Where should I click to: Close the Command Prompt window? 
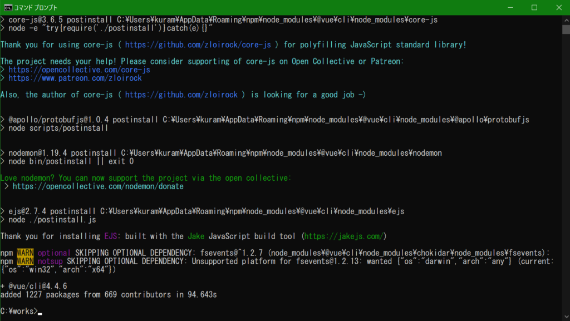coord(558,7)
